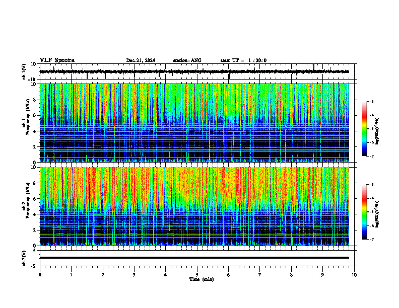399x308 pixels.
Task: Click the "station=ANG" header label
Action: click(187, 60)
